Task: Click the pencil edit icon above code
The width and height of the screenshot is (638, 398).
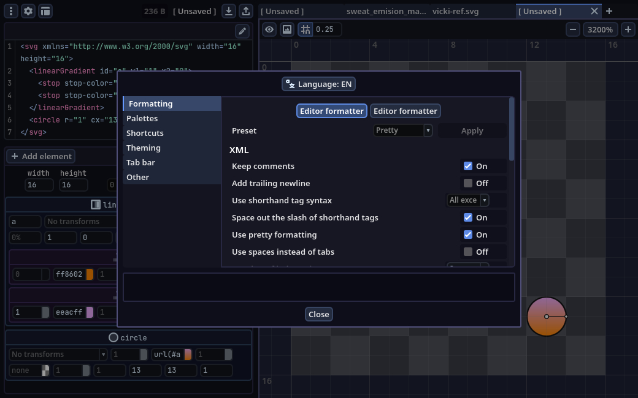Action: 242,31
